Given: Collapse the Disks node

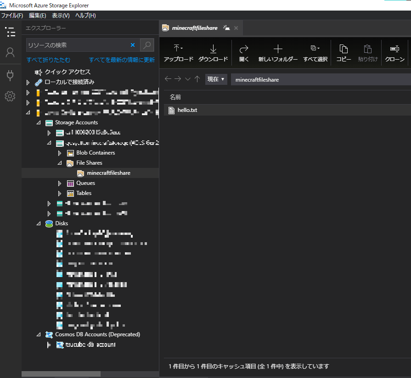Looking at the screenshot, I should (x=39, y=223).
